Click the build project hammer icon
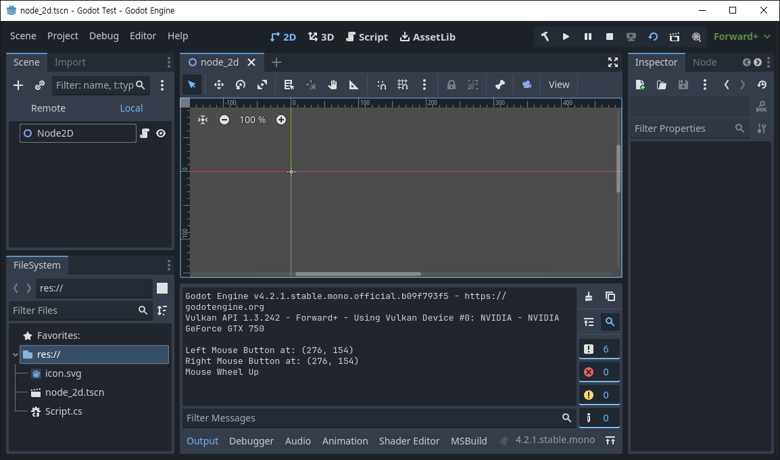 pos(545,37)
